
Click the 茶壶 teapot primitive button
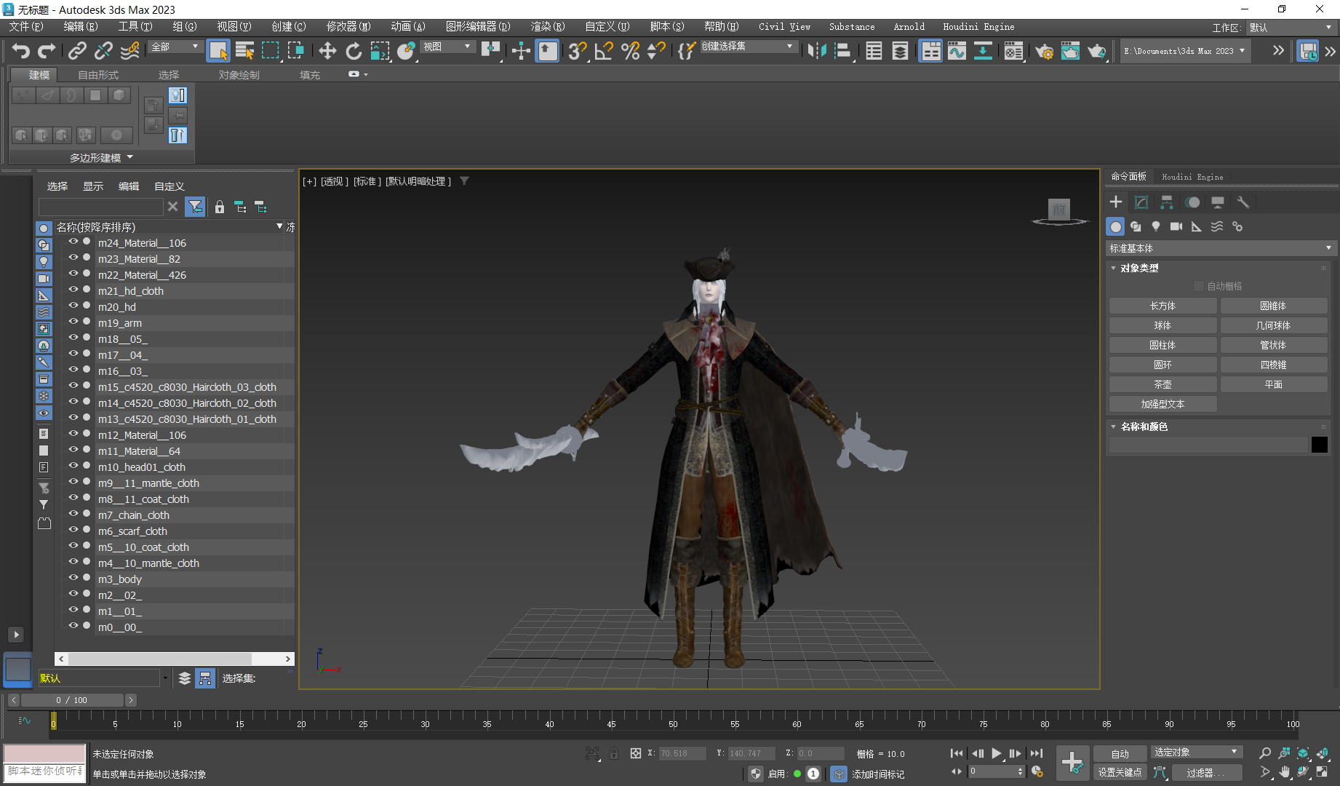pos(1162,384)
